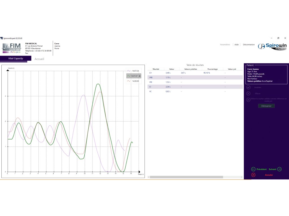The image size is (289, 216).
Task: Click the 1,52 L value cell
Action: click(x=168, y=82)
